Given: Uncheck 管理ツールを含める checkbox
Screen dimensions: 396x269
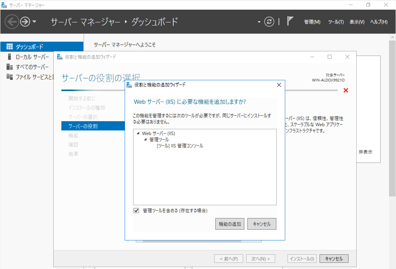Looking at the screenshot, I should click(136, 211).
